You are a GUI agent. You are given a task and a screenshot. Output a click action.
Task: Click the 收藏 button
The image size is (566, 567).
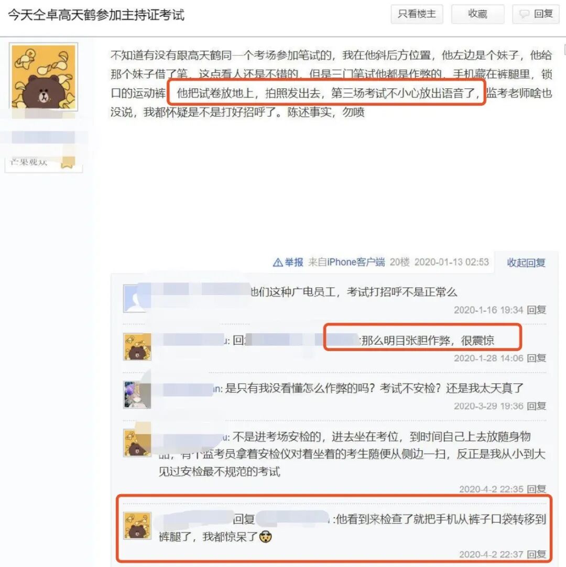(478, 14)
